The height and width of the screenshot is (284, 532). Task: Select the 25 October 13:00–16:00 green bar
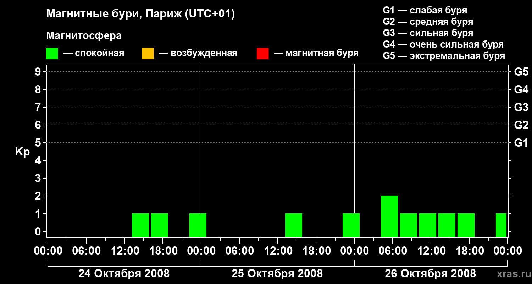tap(294, 225)
